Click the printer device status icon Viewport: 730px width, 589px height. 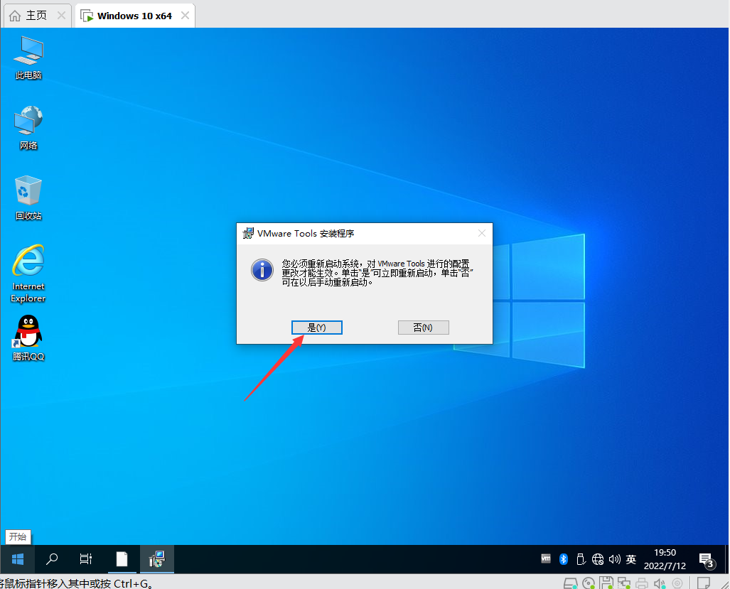(x=642, y=583)
